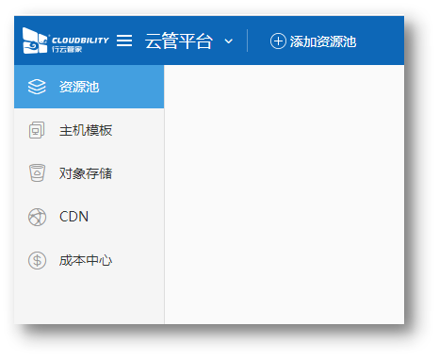Click the plus circle icon
The width and height of the screenshot is (439, 359).
tap(278, 41)
